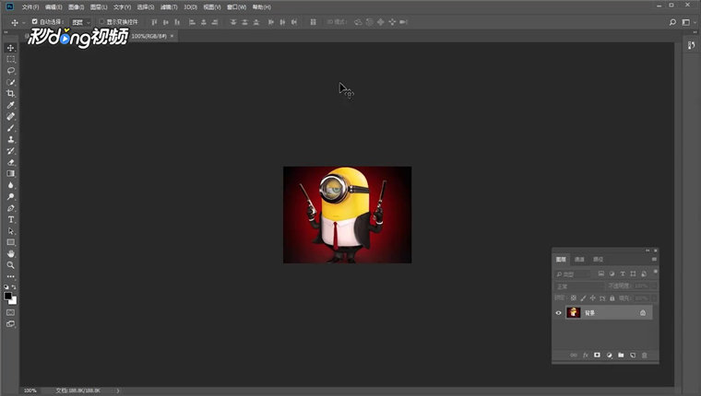Select the Pen tool
The width and height of the screenshot is (701, 396).
click(x=11, y=208)
